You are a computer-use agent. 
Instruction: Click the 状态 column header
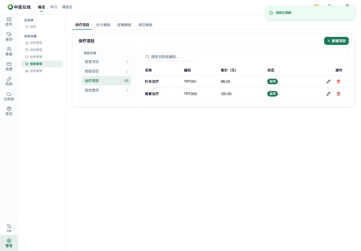pyautogui.click(x=271, y=70)
